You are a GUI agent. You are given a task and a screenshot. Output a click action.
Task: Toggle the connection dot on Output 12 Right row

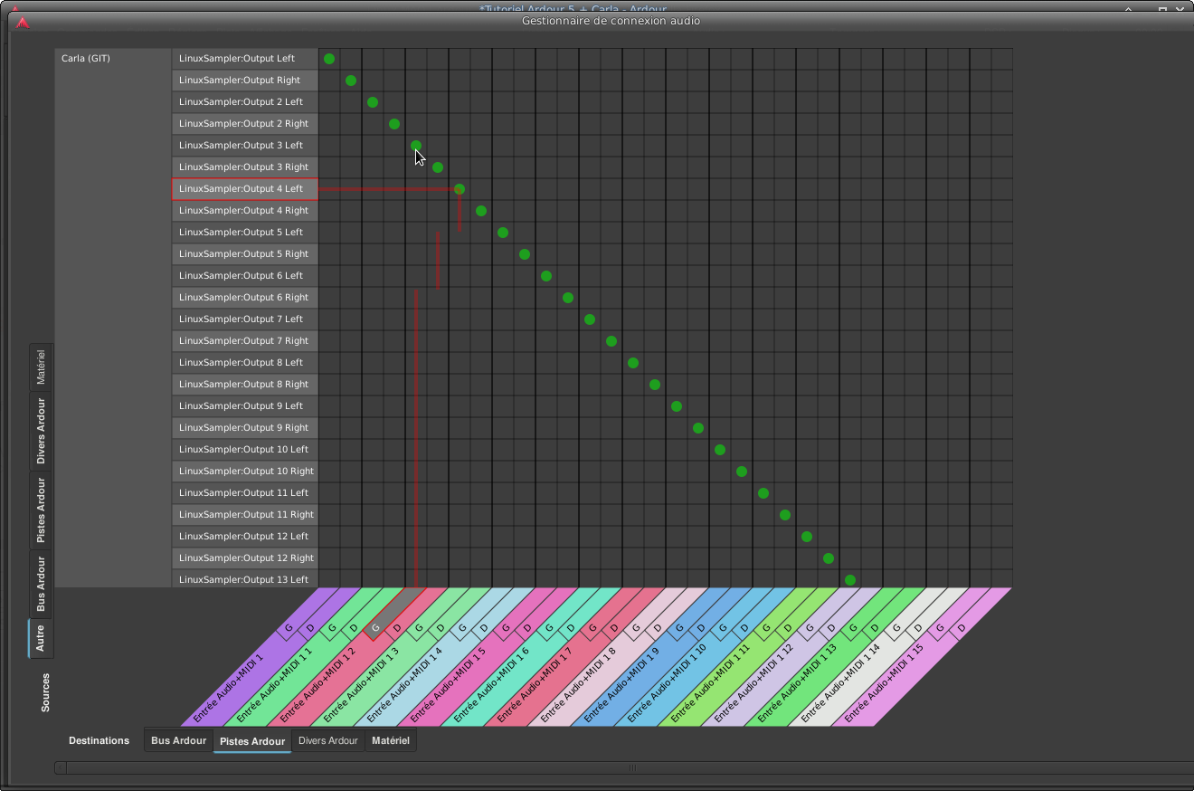coord(829,558)
